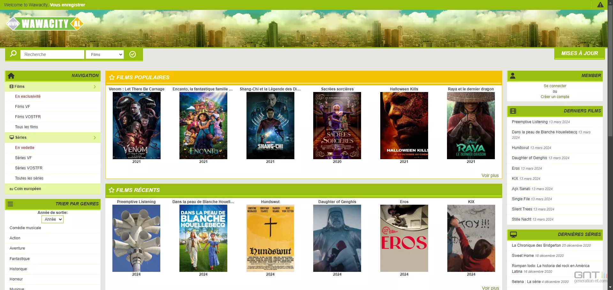Open Dans la peau de Blanche Houellebecq poster
Image resolution: width=613 pixels, height=290 pixels.
(203, 238)
